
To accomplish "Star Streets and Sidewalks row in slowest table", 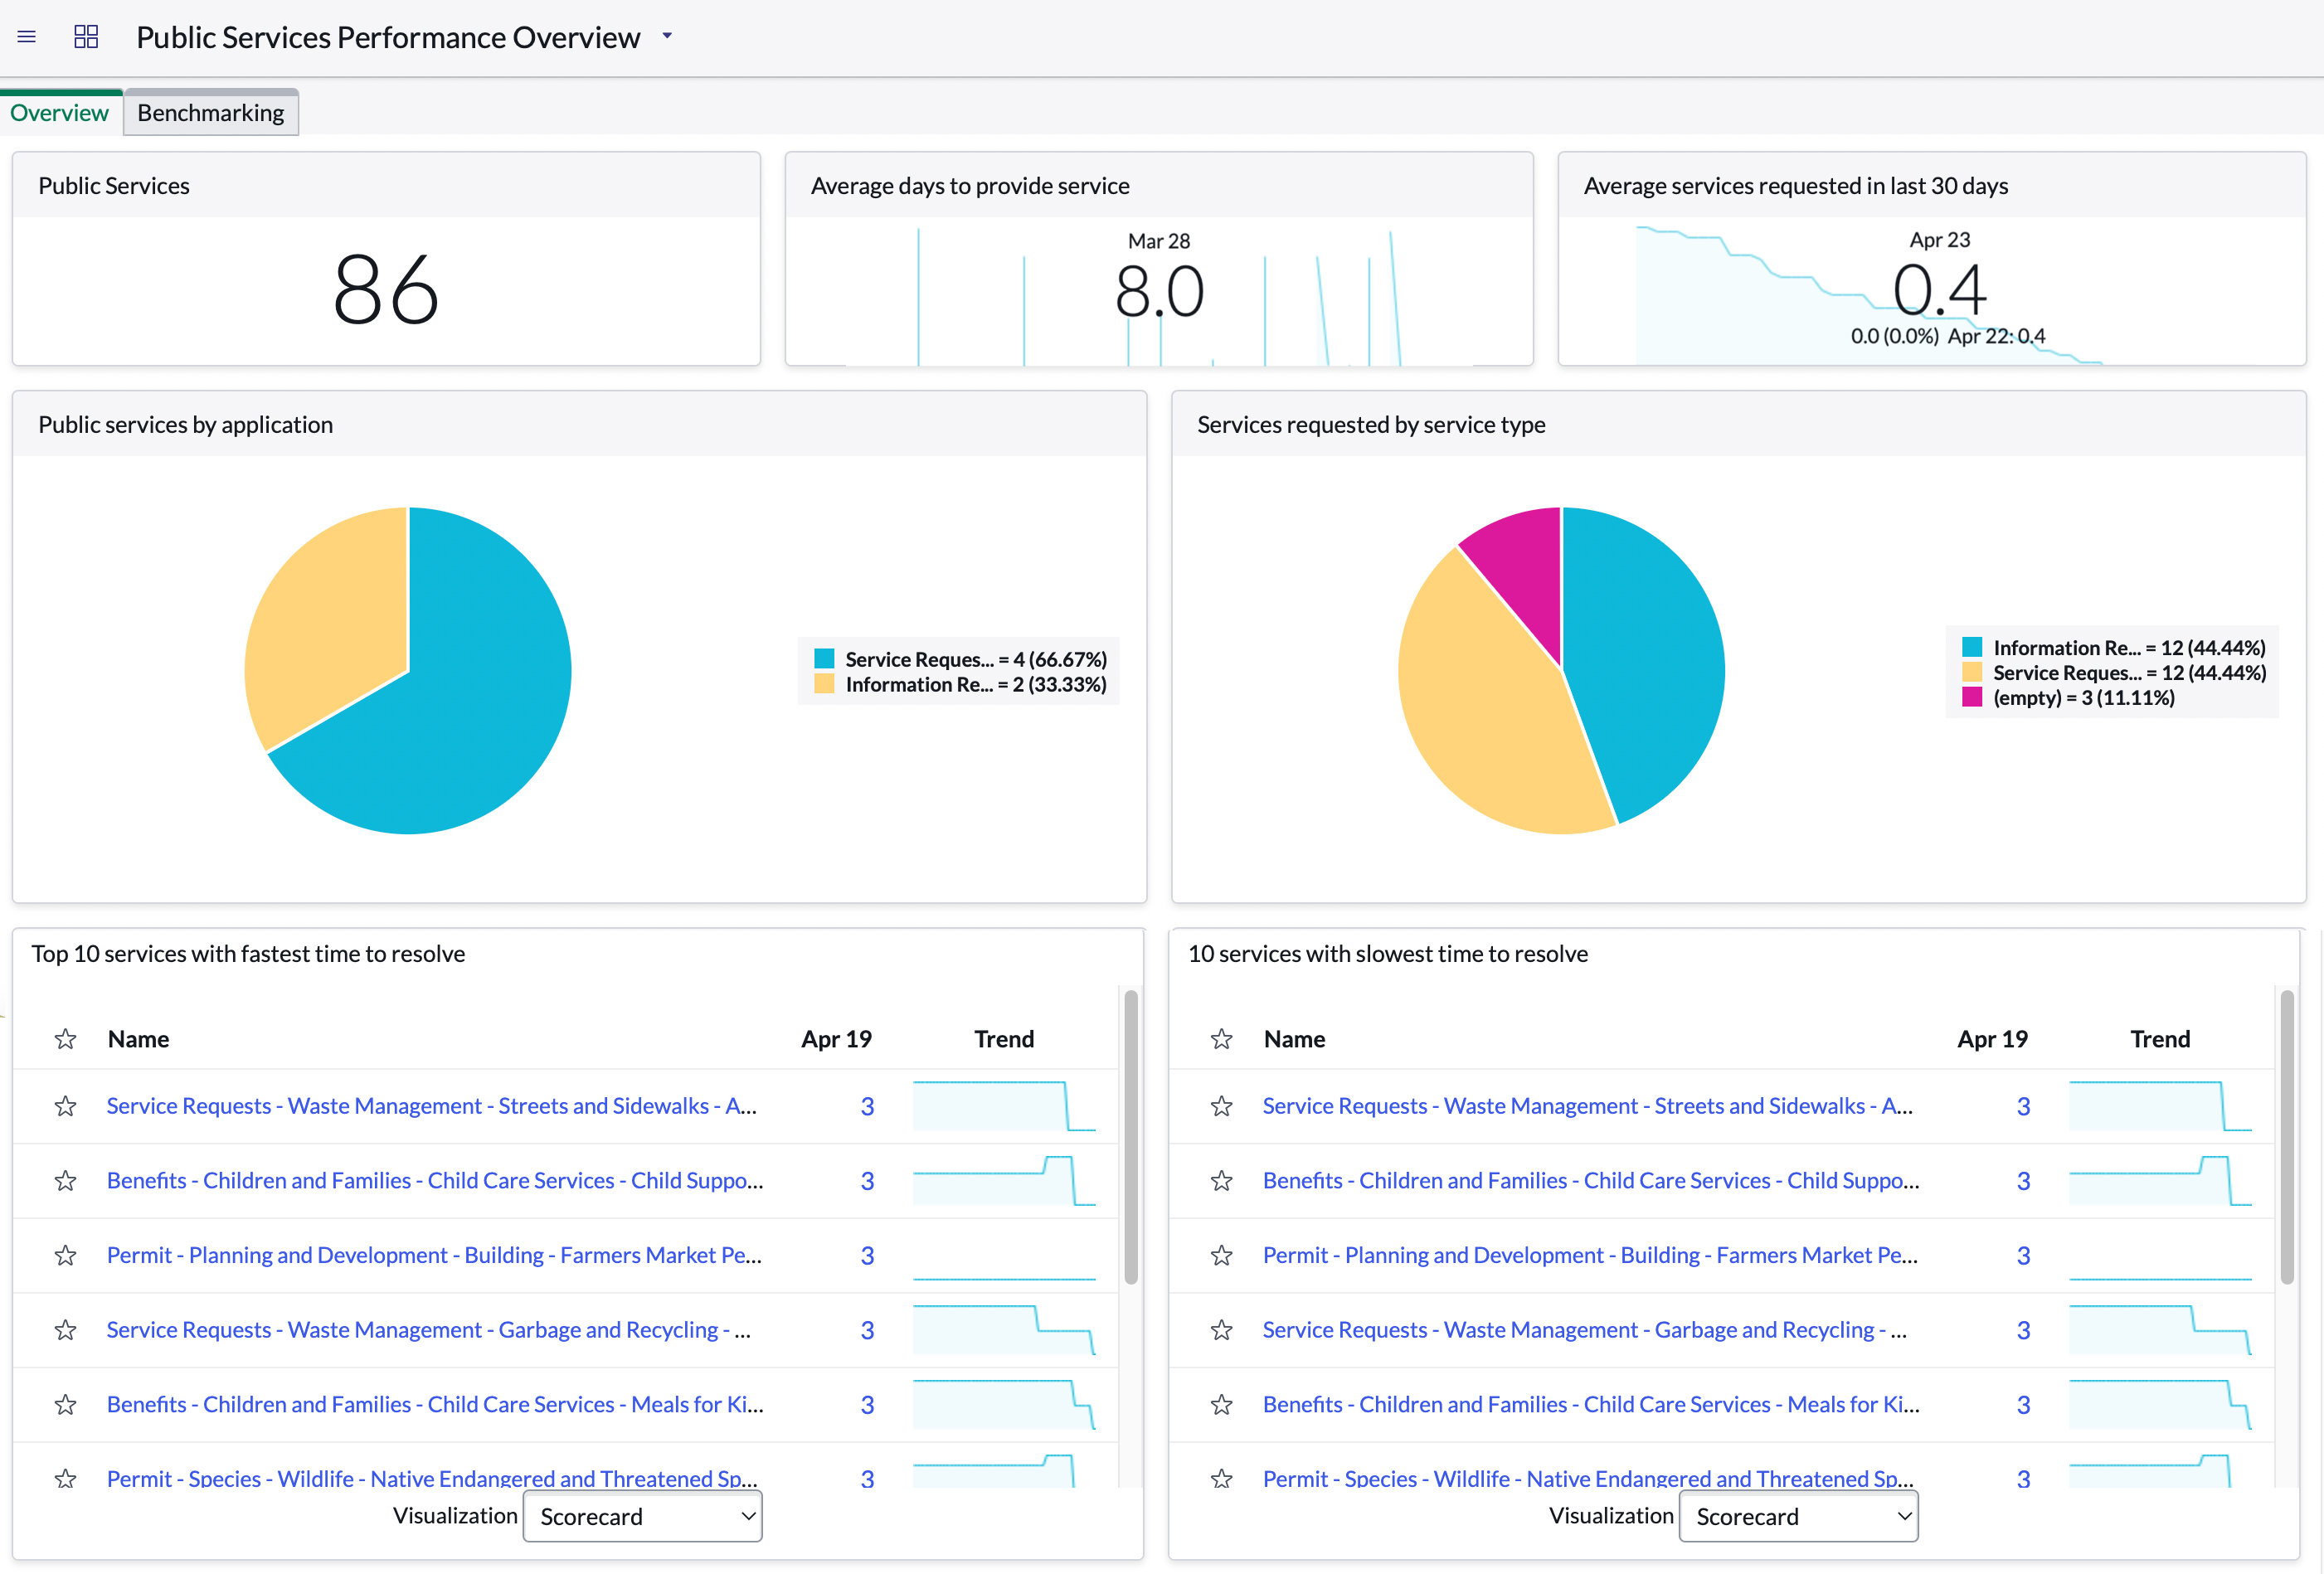I will point(1222,1106).
